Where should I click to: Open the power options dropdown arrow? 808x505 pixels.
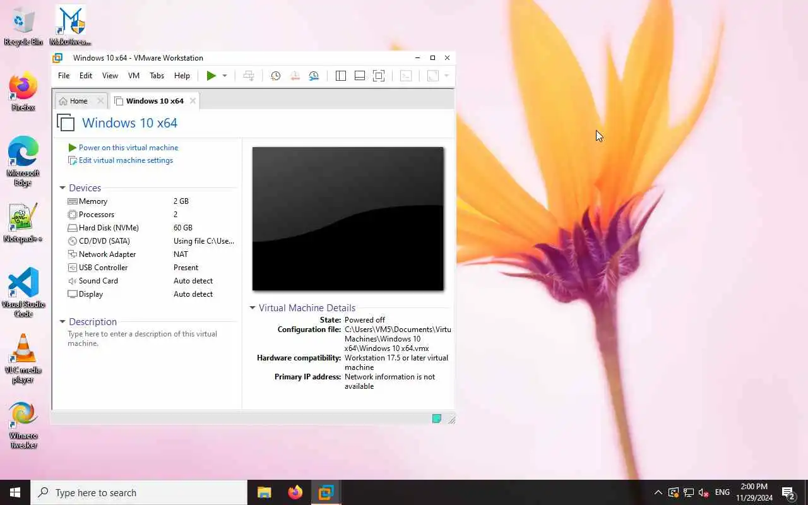pyautogui.click(x=224, y=76)
